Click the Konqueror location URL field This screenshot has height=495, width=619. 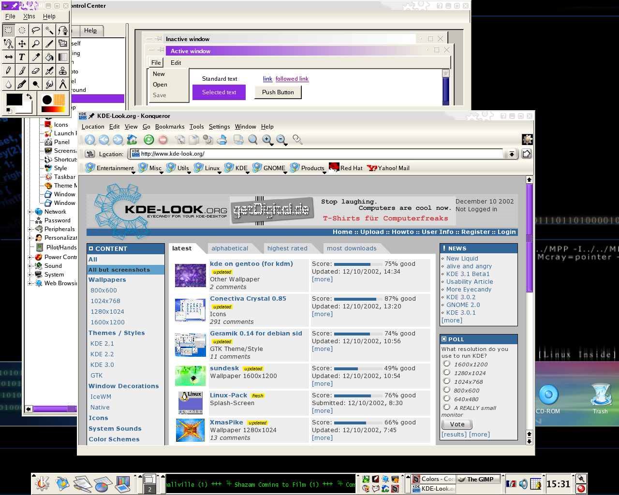click(x=316, y=154)
